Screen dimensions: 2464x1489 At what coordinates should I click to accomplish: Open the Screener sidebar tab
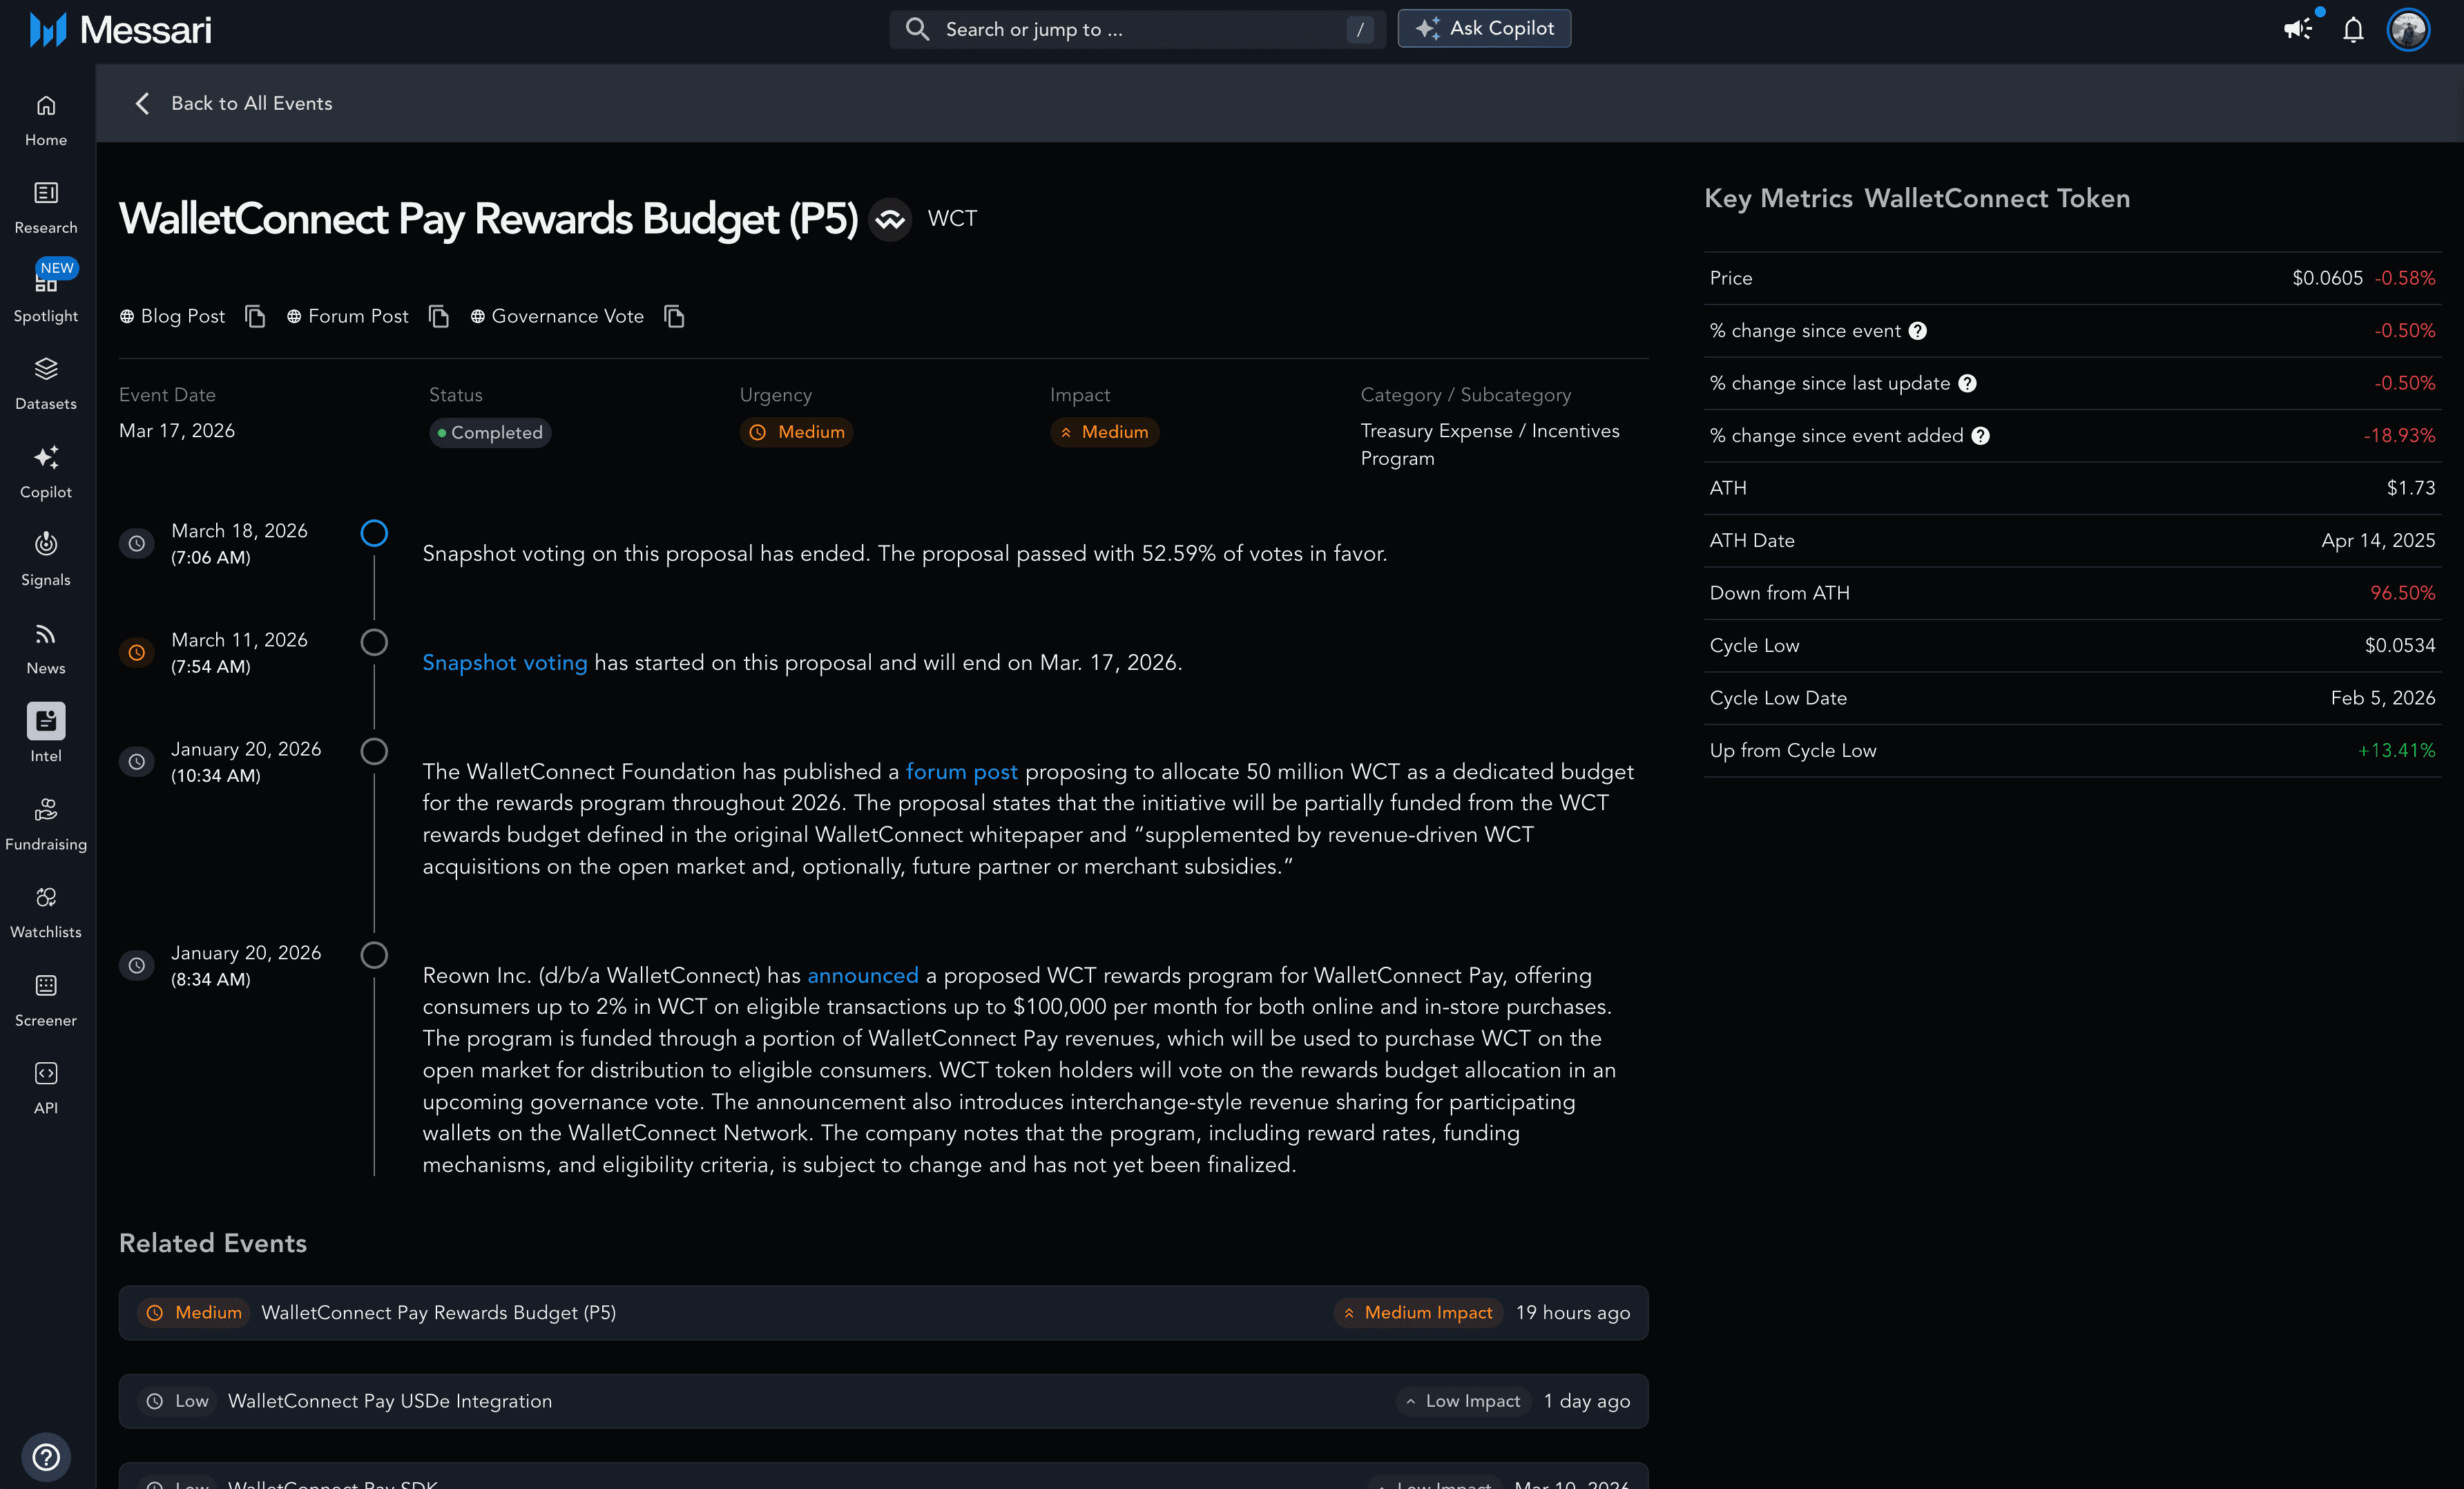[46, 999]
